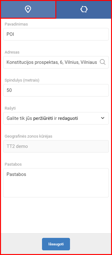Click the disabled TT2 demo creator field
The height and width of the screenshot is (255, 112).
[56, 146]
